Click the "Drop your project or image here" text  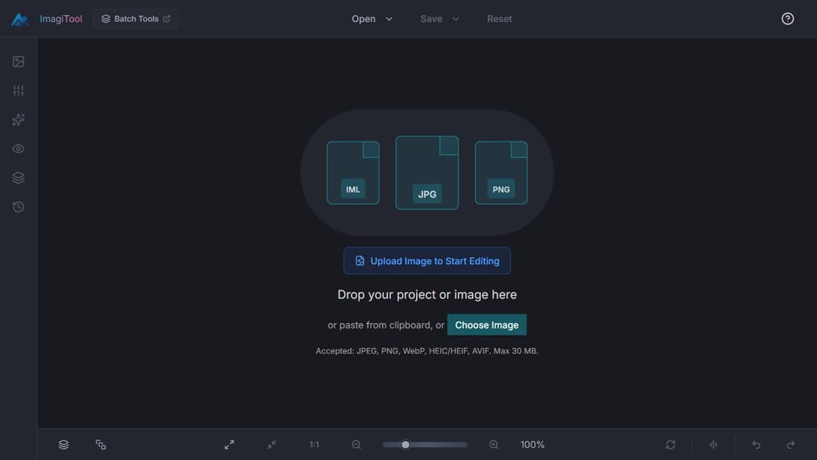pyautogui.click(x=427, y=294)
